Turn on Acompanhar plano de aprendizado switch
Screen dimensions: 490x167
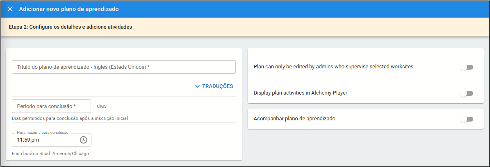pos(466,119)
